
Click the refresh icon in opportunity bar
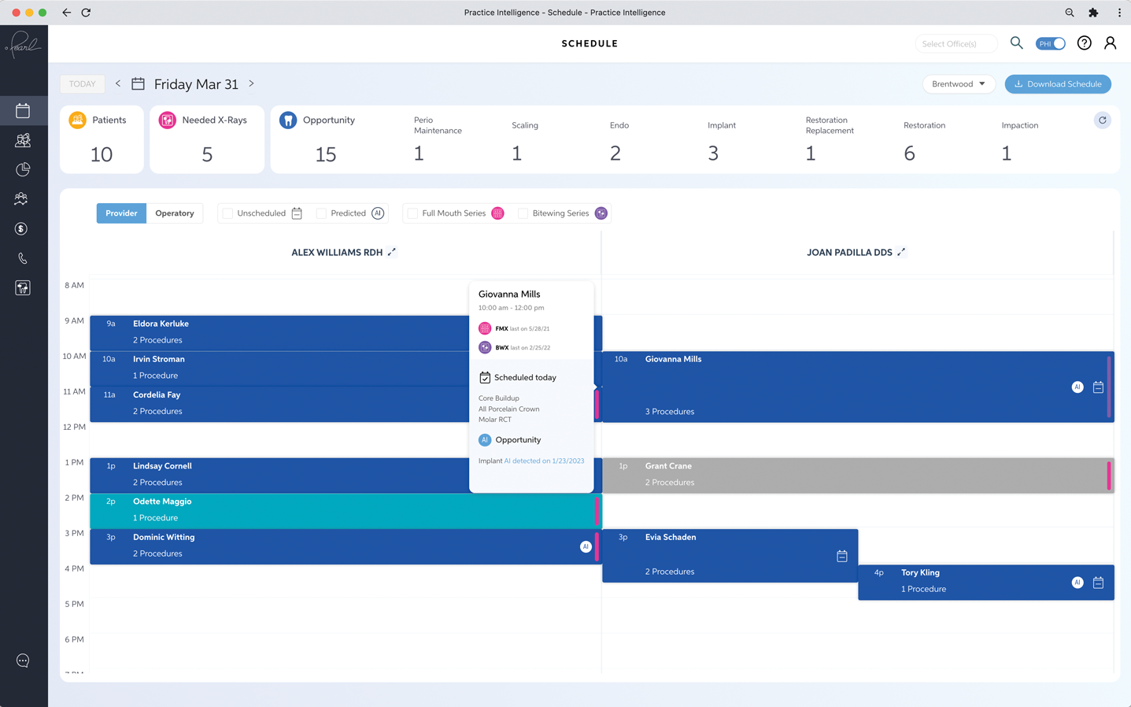coord(1102,120)
